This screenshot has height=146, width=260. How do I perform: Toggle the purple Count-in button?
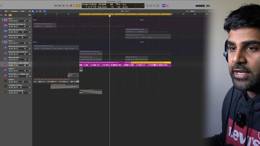(x=164, y=6)
